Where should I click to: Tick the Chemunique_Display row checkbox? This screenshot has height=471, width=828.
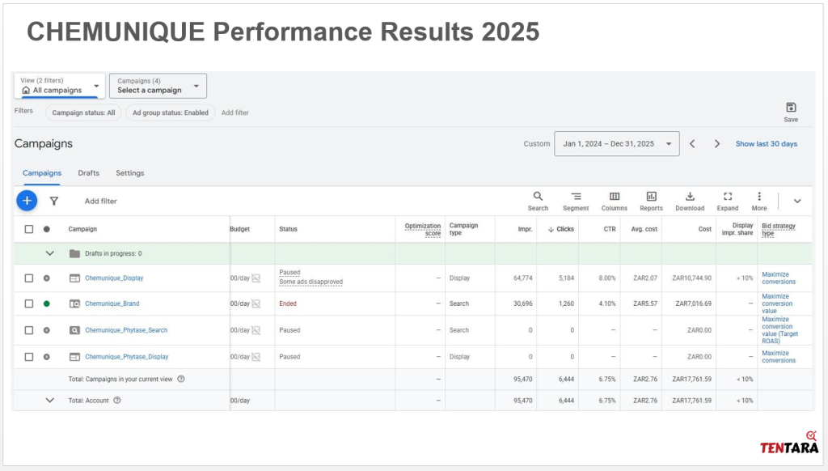(x=29, y=278)
